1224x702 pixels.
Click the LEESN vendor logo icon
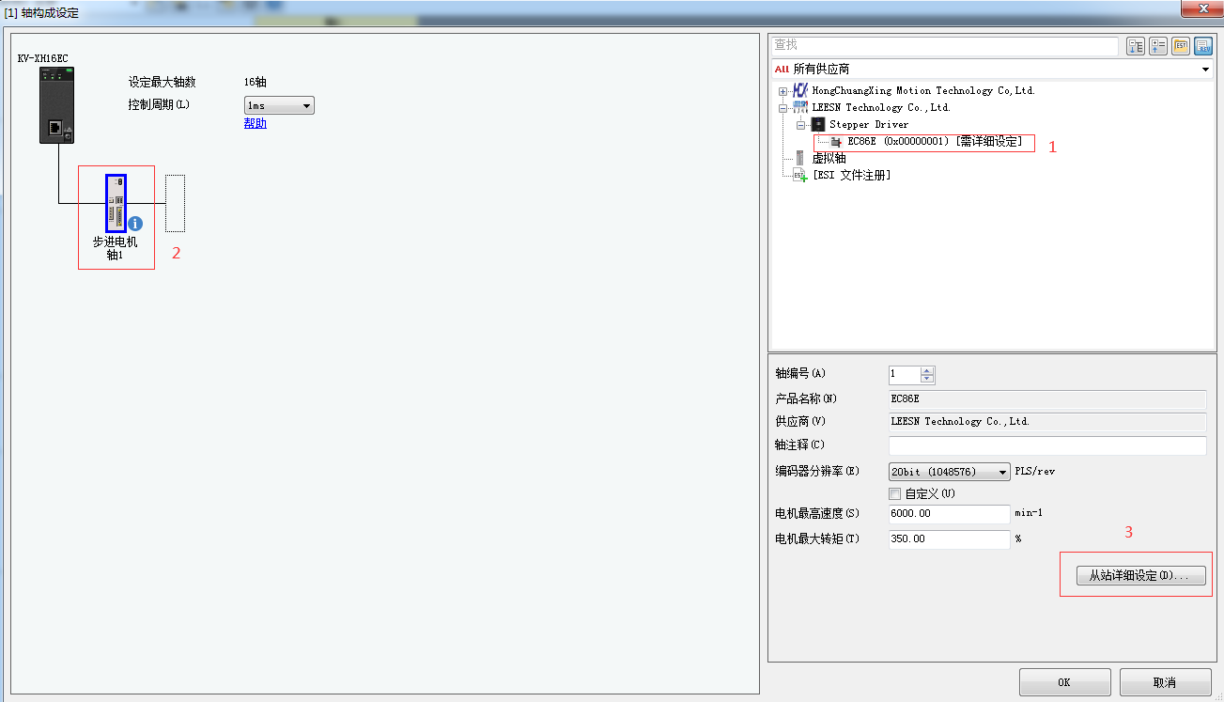(799, 107)
